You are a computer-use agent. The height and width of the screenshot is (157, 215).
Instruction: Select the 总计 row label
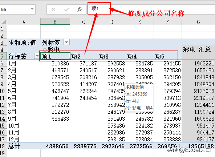24,146
